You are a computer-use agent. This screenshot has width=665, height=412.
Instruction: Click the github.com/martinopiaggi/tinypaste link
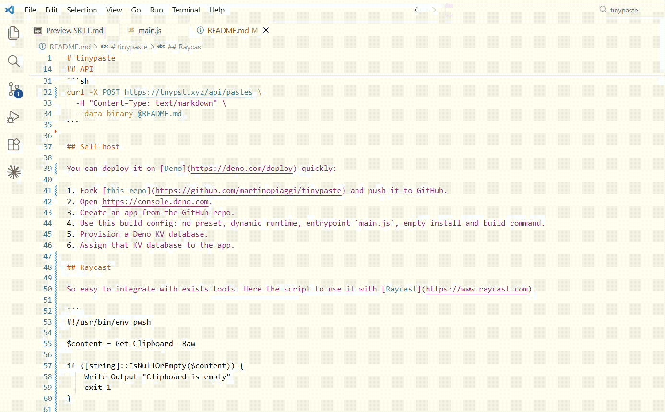(249, 191)
